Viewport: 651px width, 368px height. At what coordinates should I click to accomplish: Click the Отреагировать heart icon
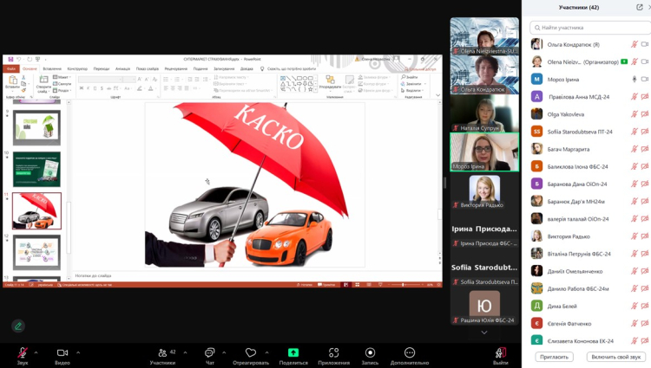(251, 352)
